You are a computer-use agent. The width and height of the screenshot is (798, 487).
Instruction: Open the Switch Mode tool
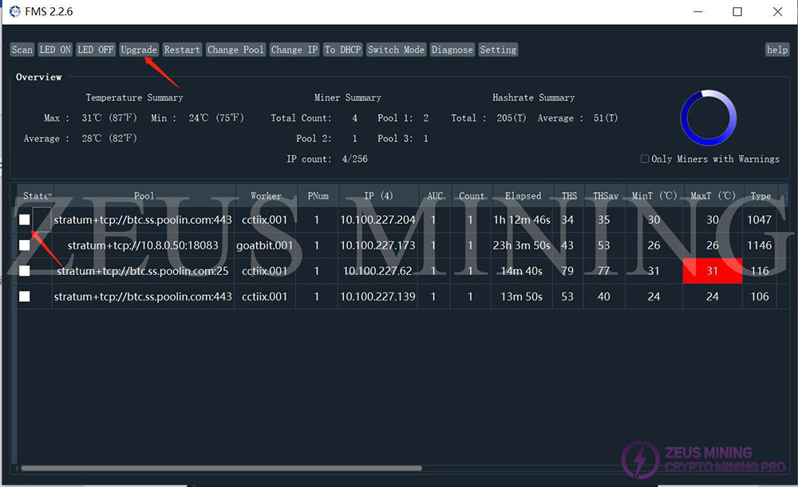click(396, 49)
